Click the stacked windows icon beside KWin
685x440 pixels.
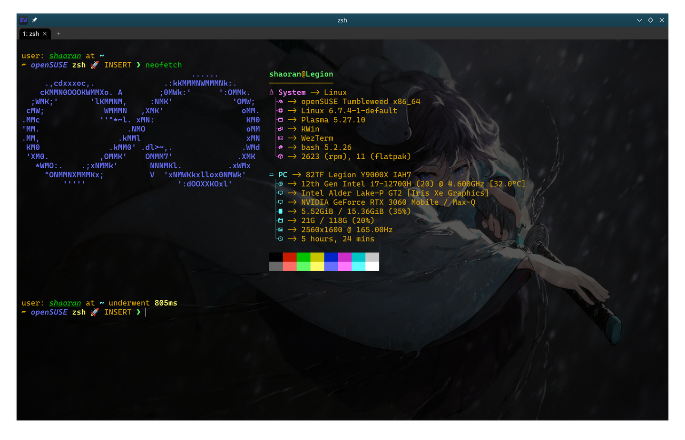pos(281,129)
